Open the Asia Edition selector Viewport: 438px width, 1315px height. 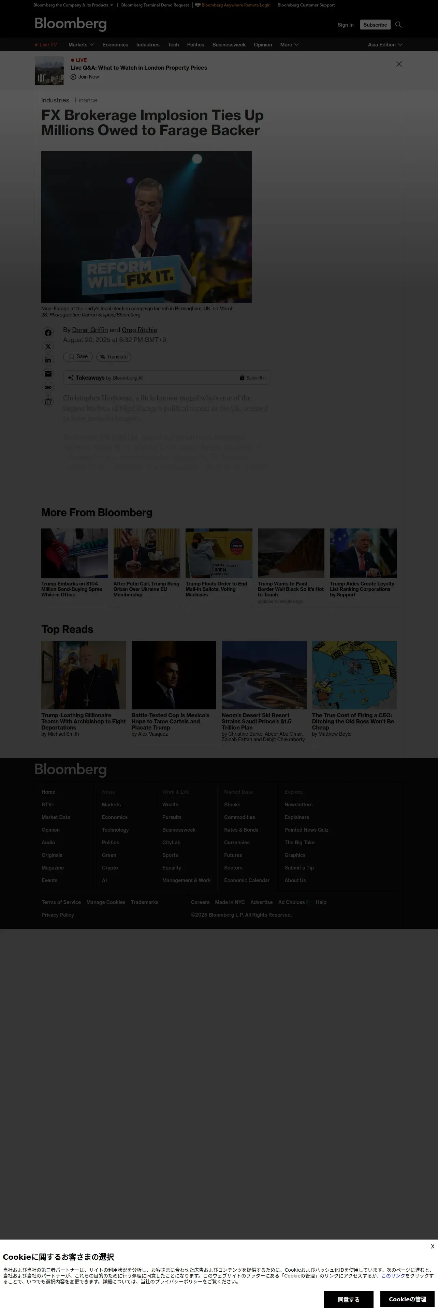(x=385, y=45)
